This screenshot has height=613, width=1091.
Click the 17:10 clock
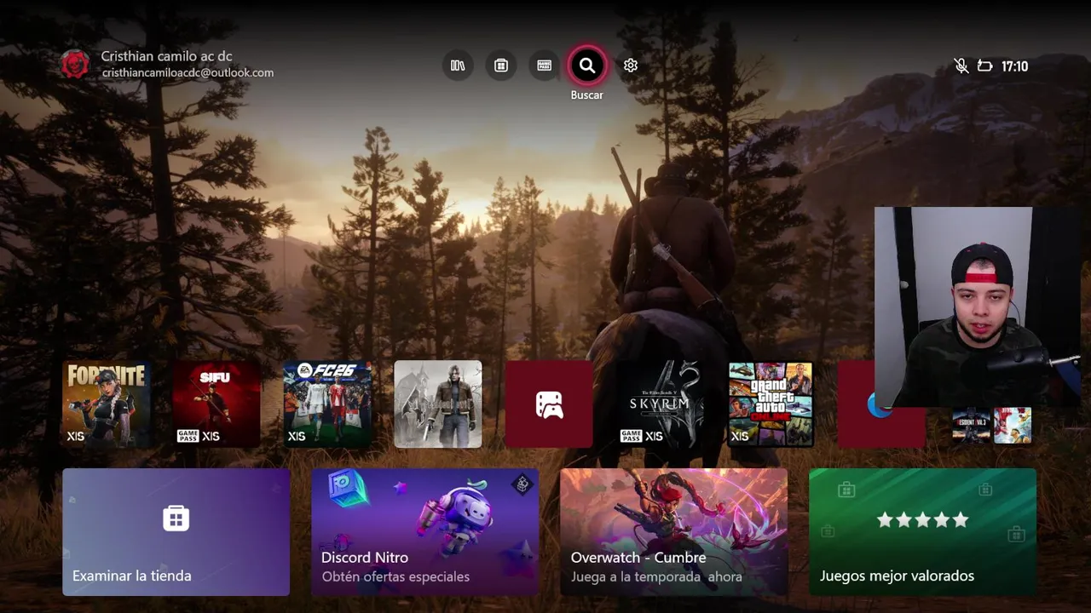1014,66
